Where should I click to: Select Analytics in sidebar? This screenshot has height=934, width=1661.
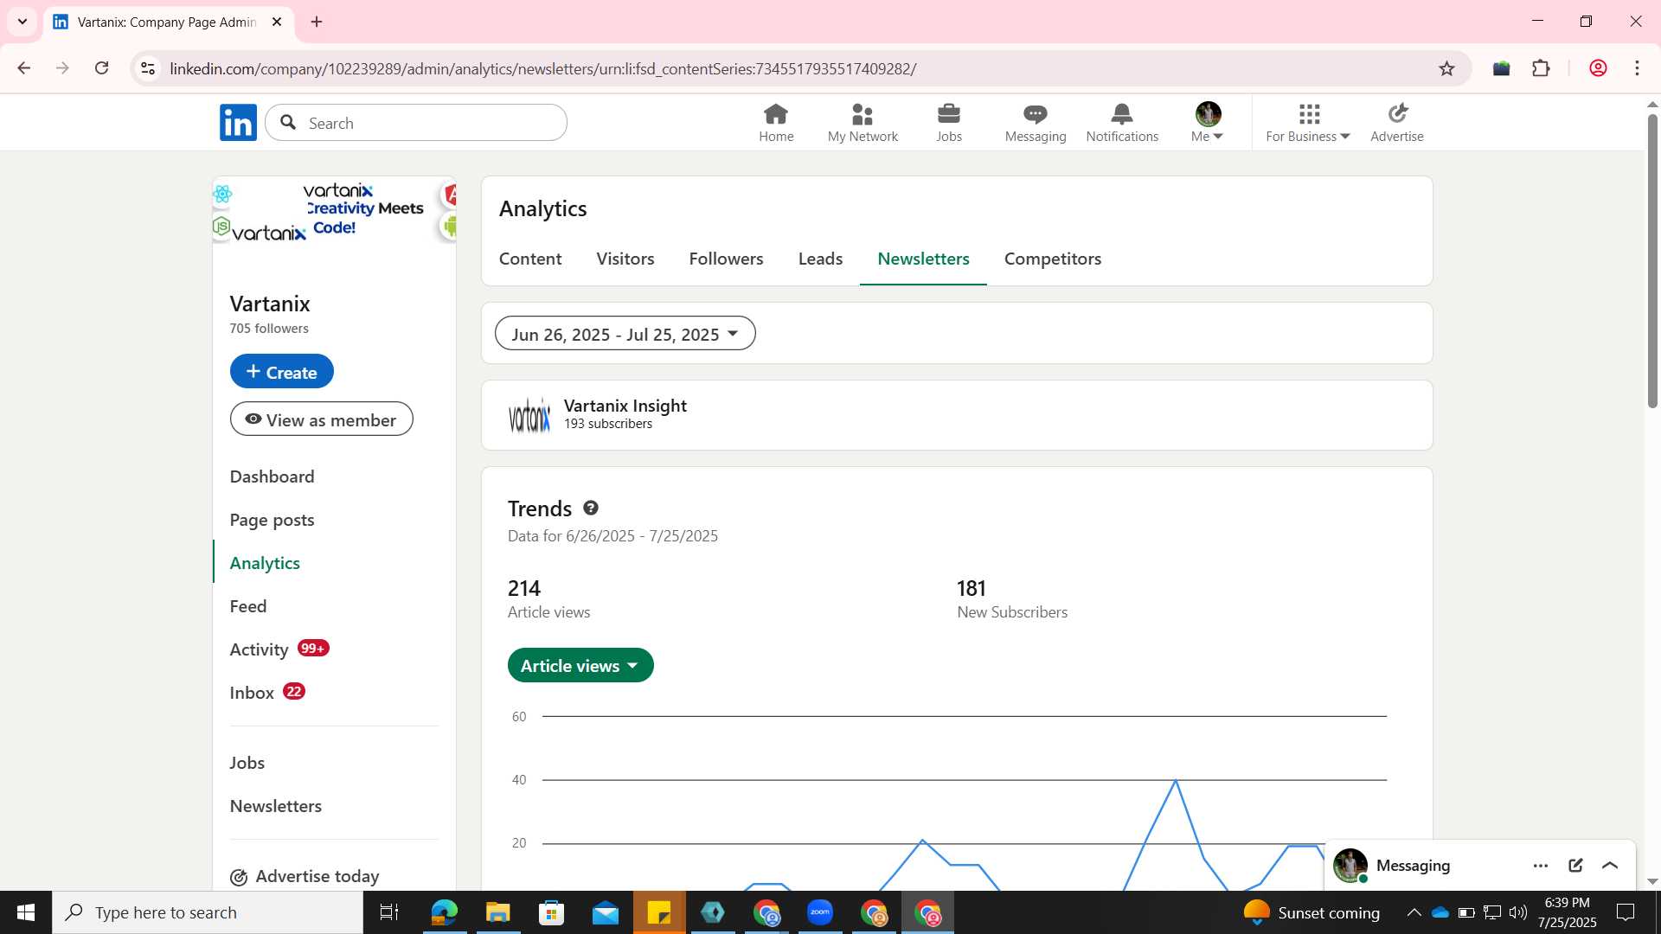coord(265,563)
